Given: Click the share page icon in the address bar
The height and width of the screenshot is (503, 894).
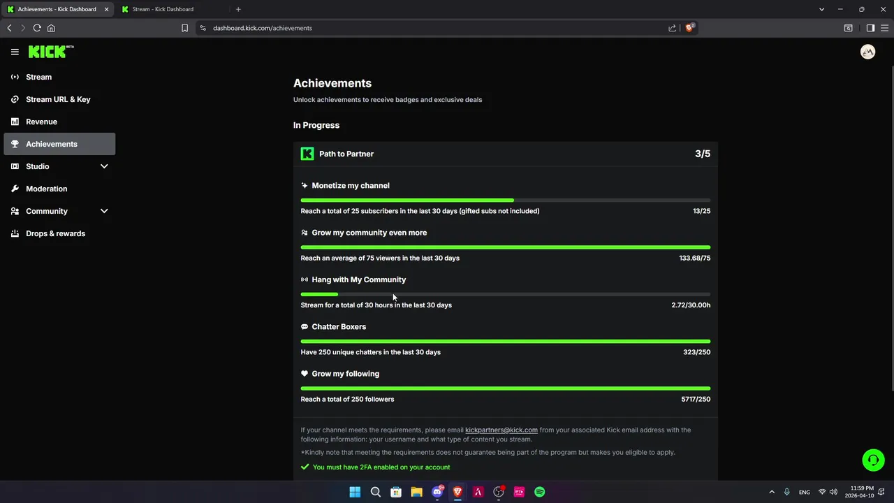Looking at the screenshot, I should (x=672, y=28).
